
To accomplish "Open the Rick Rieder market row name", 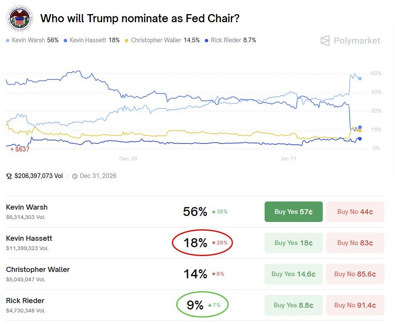I will coord(25,301).
